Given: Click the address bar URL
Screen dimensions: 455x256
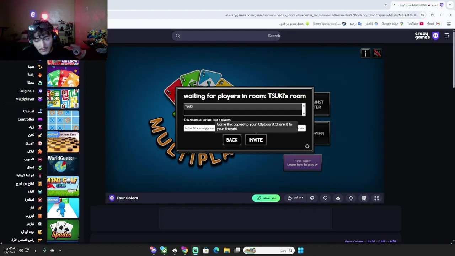Looking at the screenshot, I should pyautogui.click(x=321, y=15).
